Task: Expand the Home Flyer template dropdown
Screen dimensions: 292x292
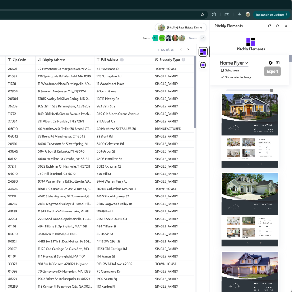Action: (234, 63)
